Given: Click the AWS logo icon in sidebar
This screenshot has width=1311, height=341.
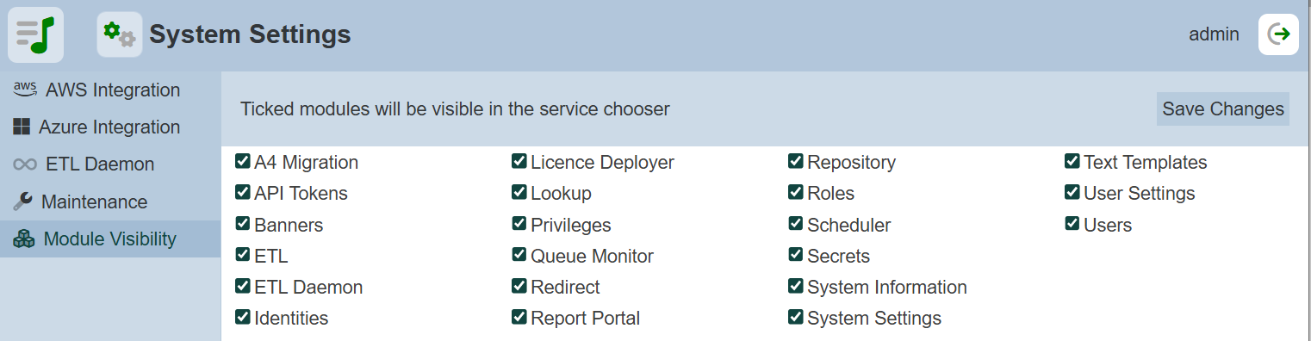Looking at the screenshot, I should click(26, 89).
